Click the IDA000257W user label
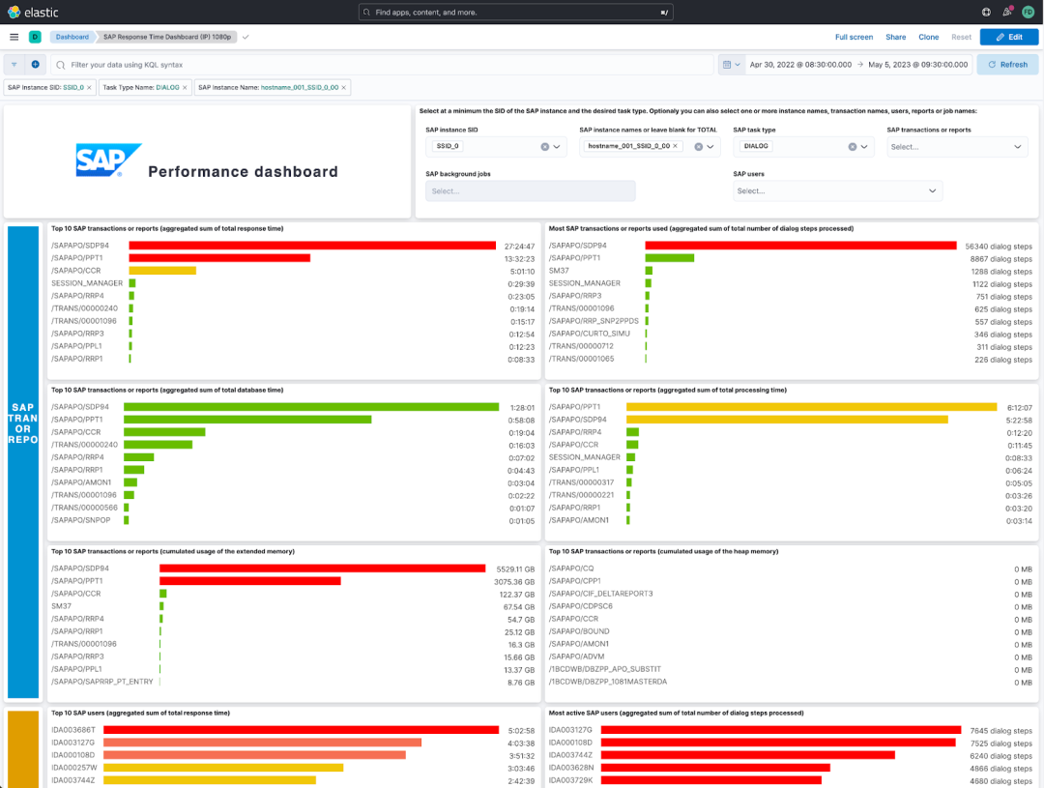Viewport: 1044px width, 788px height. 73,768
